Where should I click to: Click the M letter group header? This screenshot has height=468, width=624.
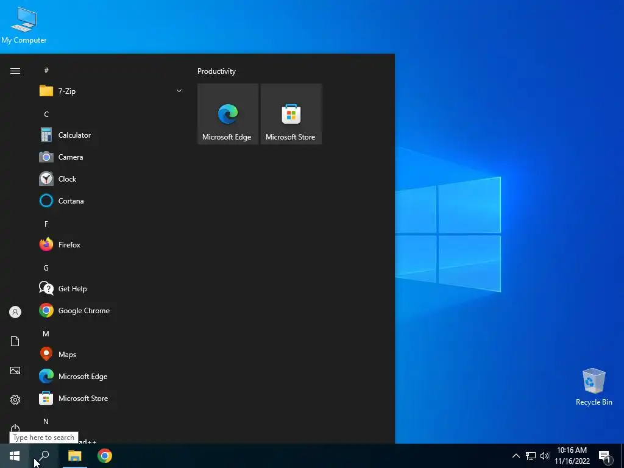coord(46,333)
